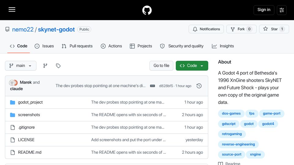Image resolution: width=294 pixels, height=165 pixels.
Task: Click the commit author avatars
Action: [13, 82]
